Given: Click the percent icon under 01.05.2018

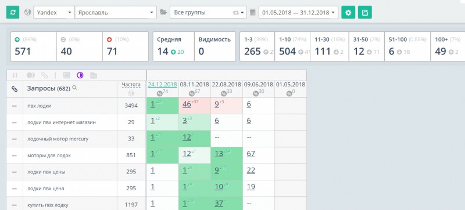Looking at the screenshot, I should (289, 94).
